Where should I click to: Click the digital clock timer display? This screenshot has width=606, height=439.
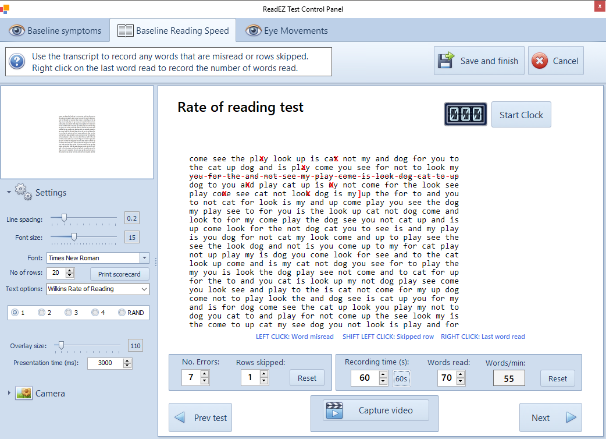point(465,114)
